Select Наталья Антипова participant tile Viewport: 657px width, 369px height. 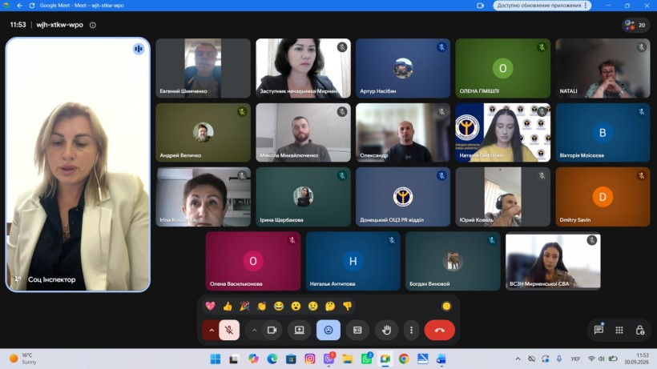(353, 262)
